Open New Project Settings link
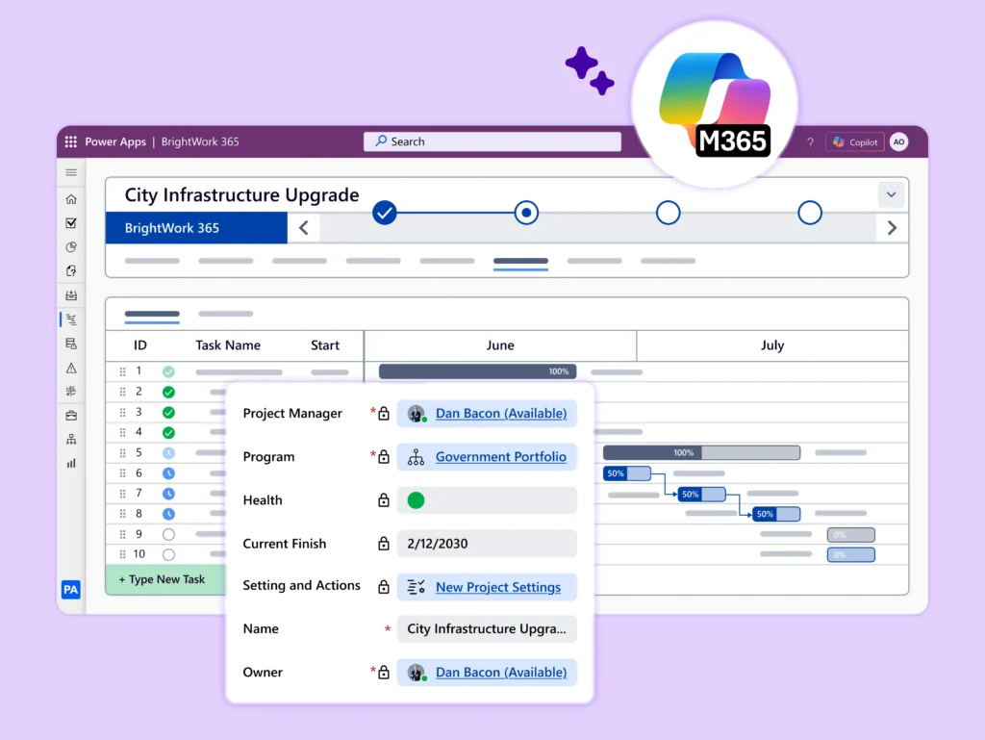Screen dimensions: 985x740 498,587
